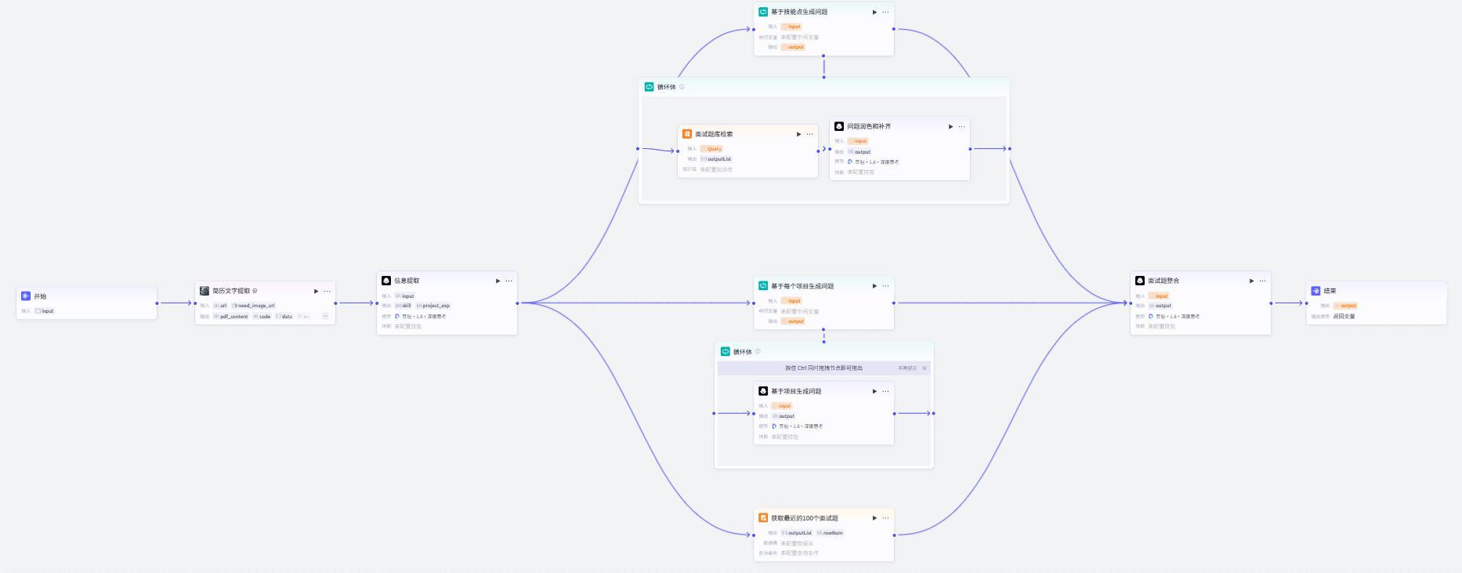Run the 获取最近的100个面试题 node
This screenshot has height=573, width=1462.
pyautogui.click(x=874, y=518)
